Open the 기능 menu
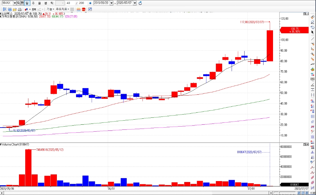Viewport: 316px width, 195px height. (x=50, y=9)
